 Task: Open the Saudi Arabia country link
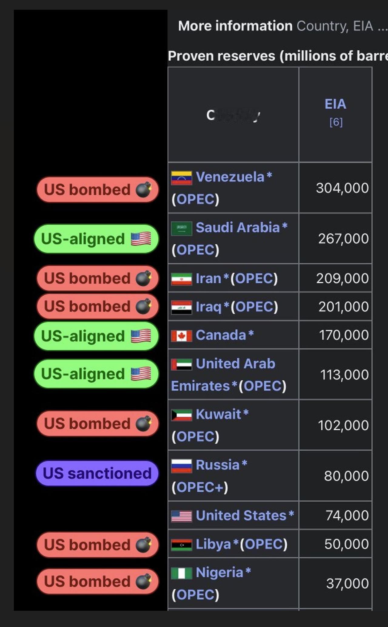pos(237,227)
